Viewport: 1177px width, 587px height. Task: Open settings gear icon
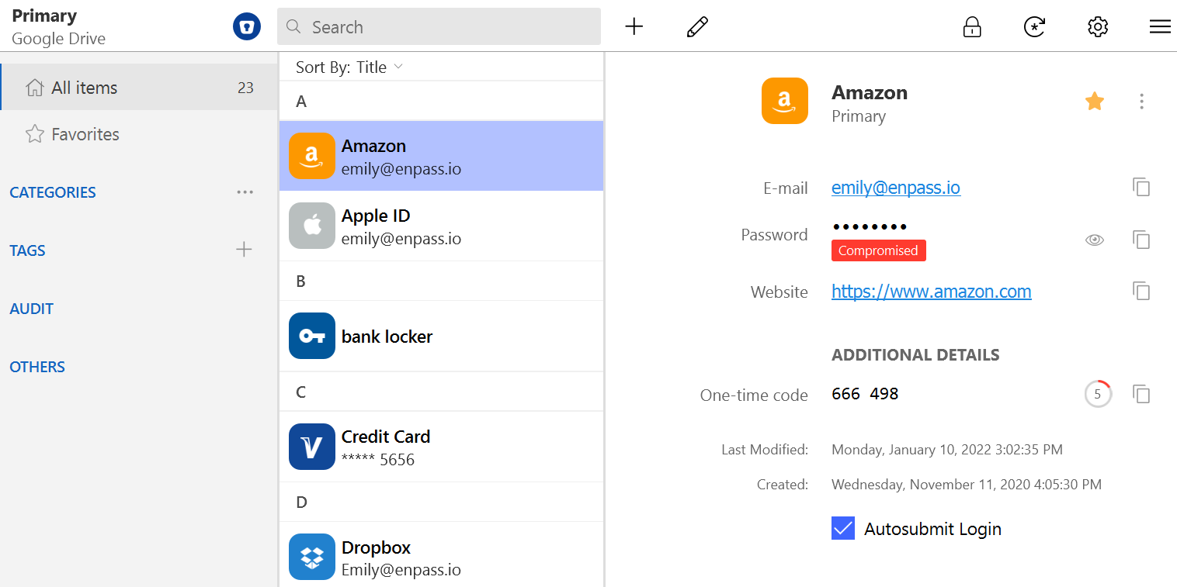pyautogui.click(x=1097, y=27)
